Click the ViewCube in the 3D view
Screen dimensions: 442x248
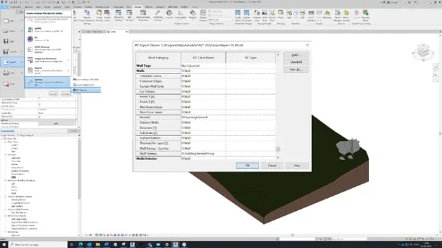tap(423, 52)
